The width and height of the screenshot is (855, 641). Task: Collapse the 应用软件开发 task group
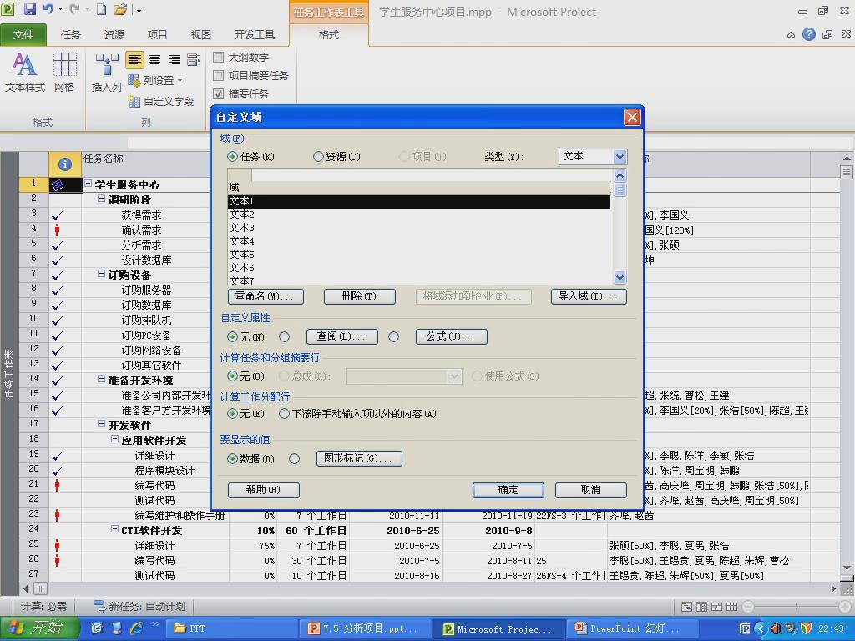[x=114, y=439]
